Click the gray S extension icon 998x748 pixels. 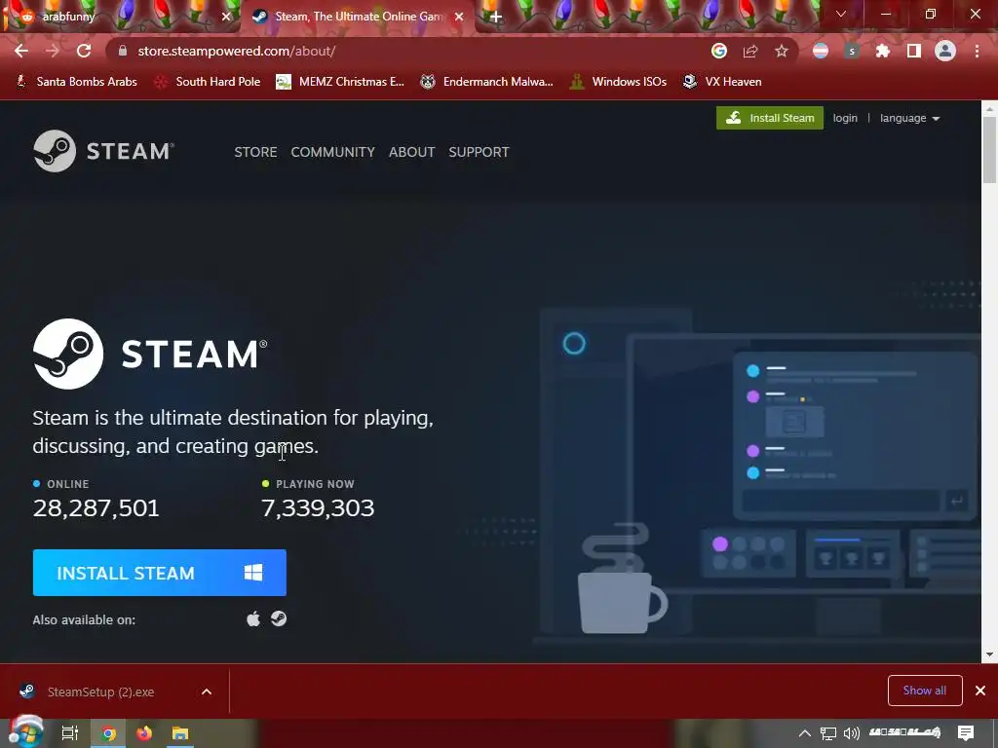[x=852, y=51]
